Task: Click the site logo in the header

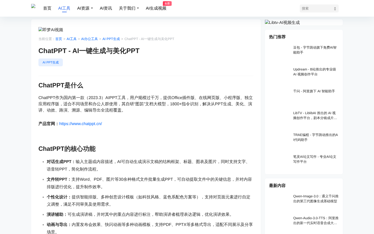Action: pyautogui.click(x=33, y=6)
